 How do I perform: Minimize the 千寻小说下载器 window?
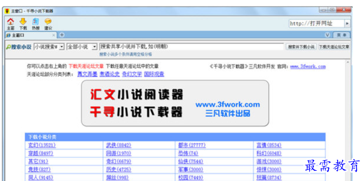[x=323, y=10]
